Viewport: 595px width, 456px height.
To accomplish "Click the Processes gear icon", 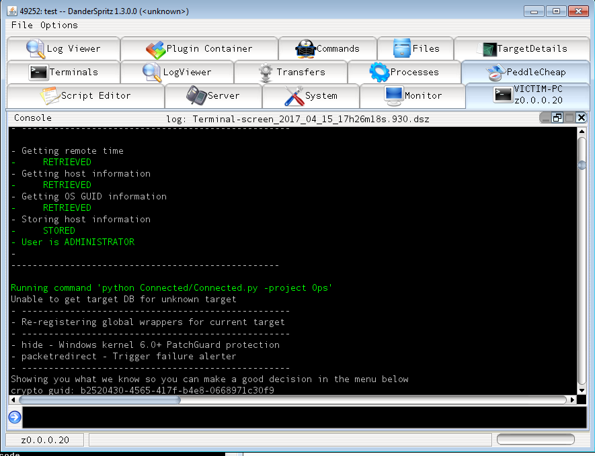I will pos(379,72).
